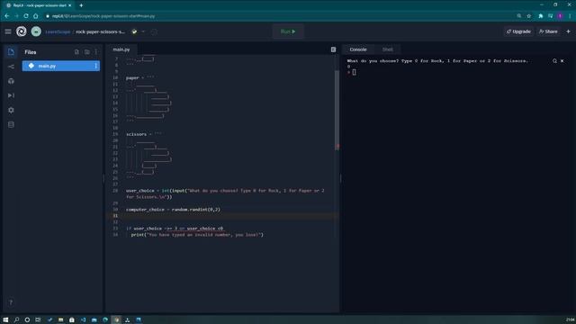Image resolution: width=576 pixels, height=324 pixels.
Task: Click the plus new repl icon
Action: 568,31
